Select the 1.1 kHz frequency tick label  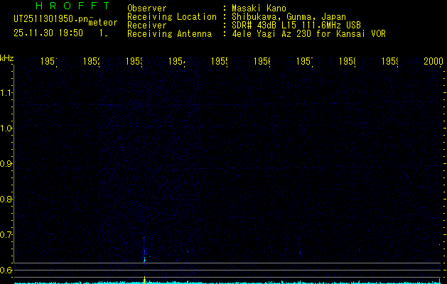pyautogui.click(x=7, y=93)
